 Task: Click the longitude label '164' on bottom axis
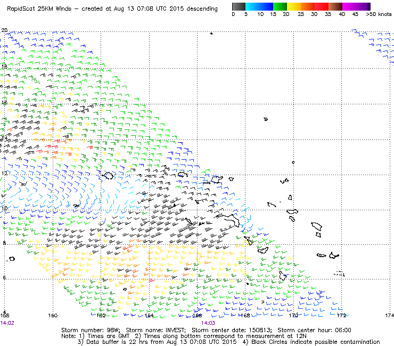click(x=149, y=316)
